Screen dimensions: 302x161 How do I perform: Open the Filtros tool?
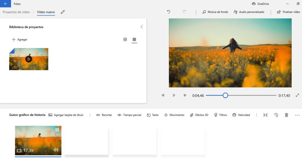tap(220, 115)
